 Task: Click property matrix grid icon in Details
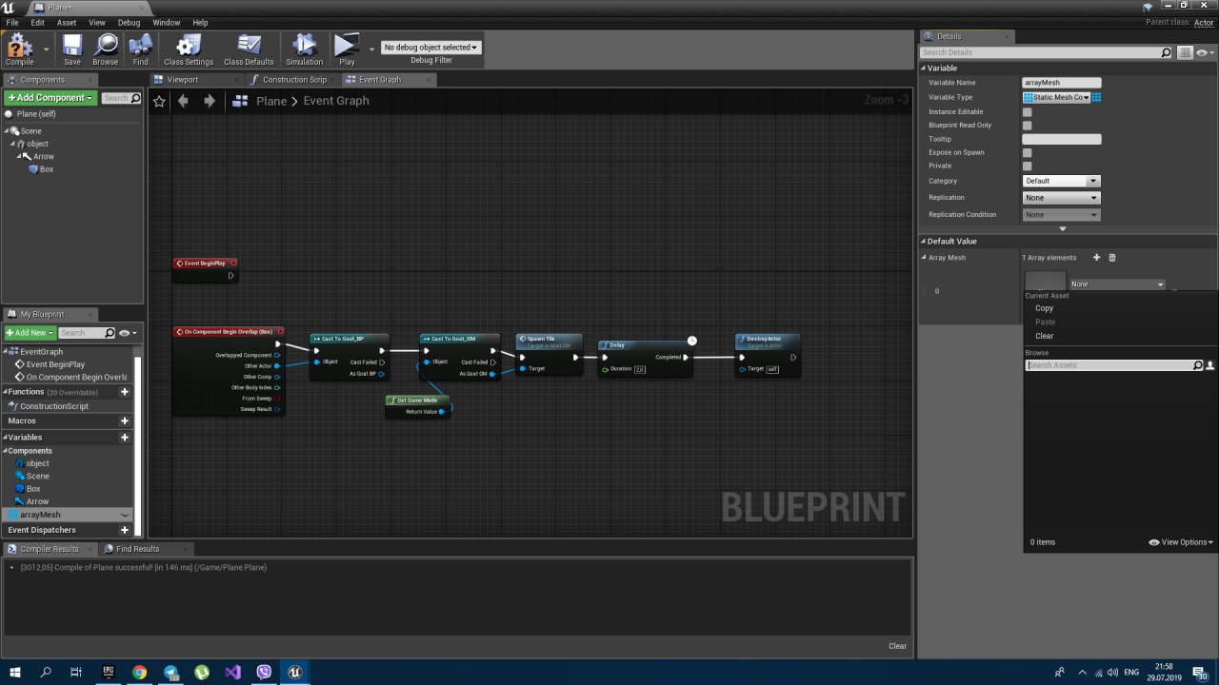(1186, 52)
